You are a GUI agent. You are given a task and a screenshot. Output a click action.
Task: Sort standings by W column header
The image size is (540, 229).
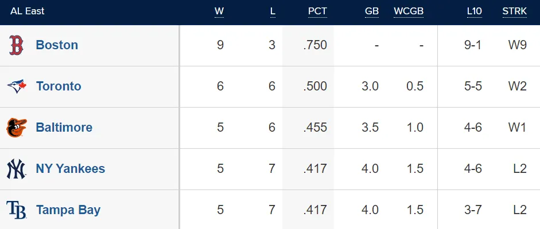[219, 11]
